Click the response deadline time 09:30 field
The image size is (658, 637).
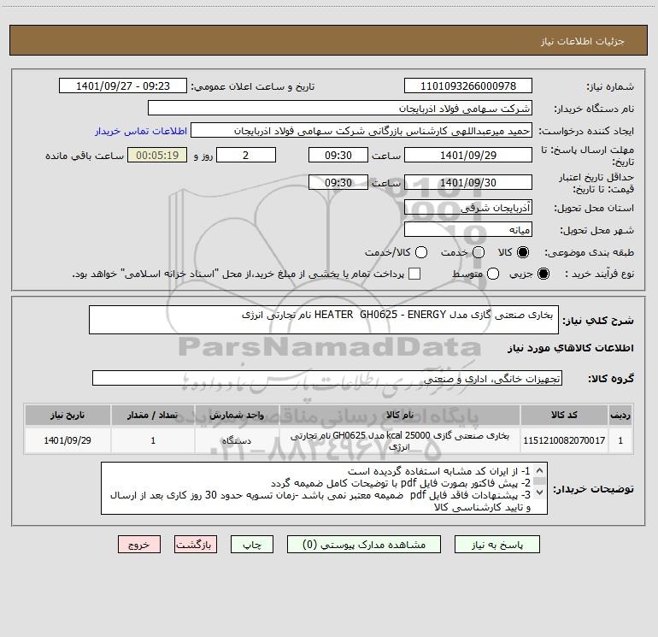[x=338, y=155]
